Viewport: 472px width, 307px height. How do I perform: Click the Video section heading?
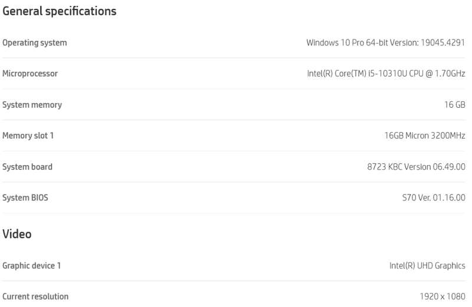tap(17, 234)
